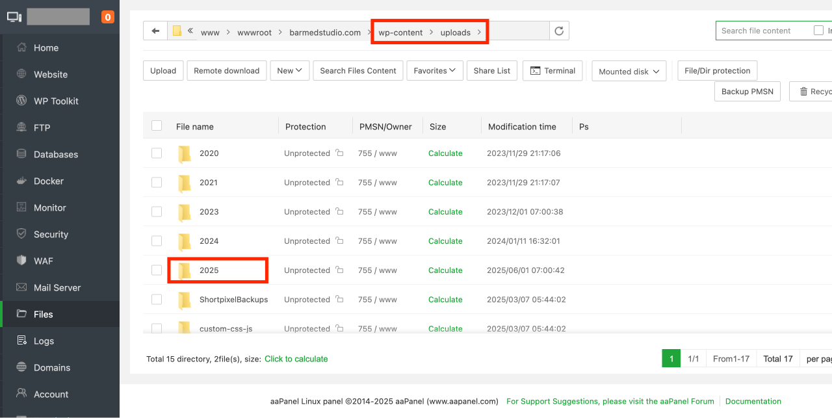Click the WP Toolkit sidebar icon

[21, 101]
